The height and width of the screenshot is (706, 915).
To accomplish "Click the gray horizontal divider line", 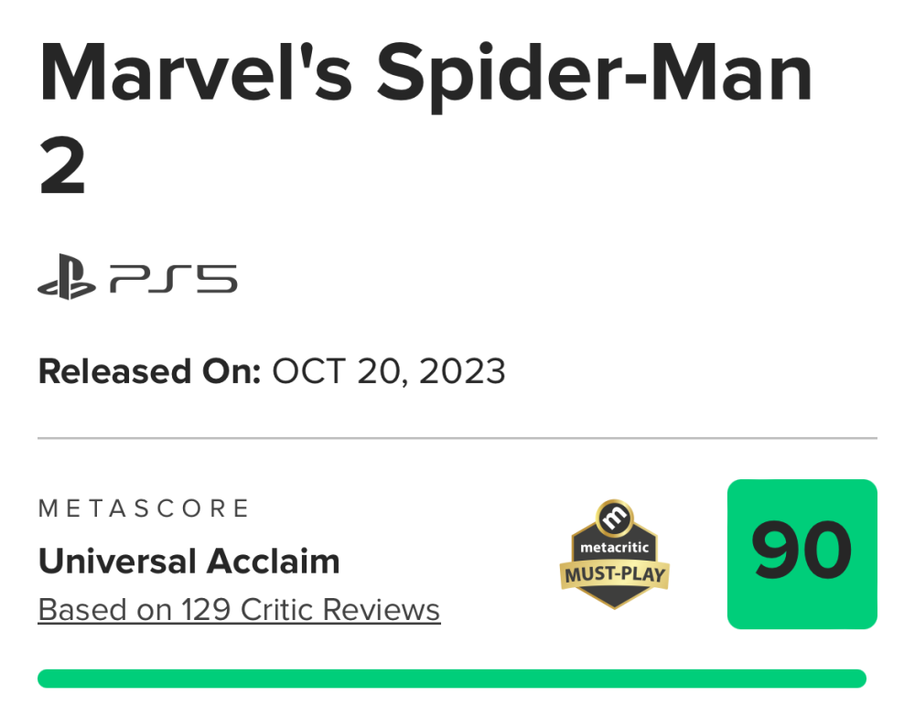I will 457,439.
